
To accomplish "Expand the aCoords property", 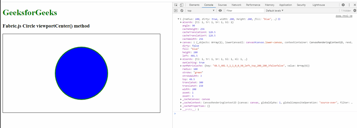I will [181, 22].
